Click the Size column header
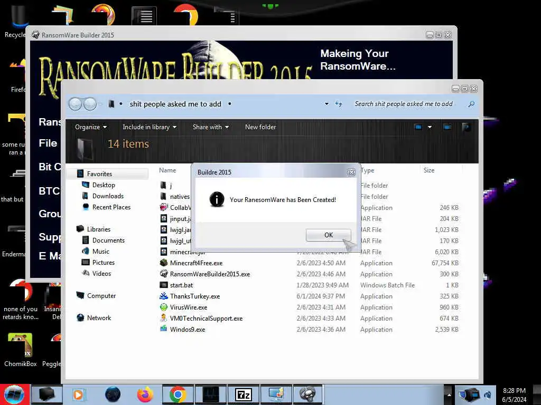The image size is (541, 405). [429, 170]
